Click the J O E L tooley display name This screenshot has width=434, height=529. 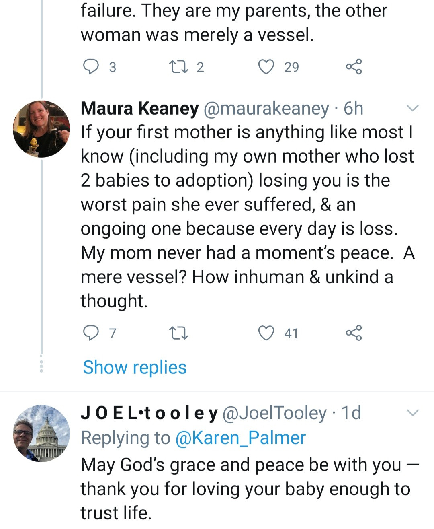coord(149,413)
